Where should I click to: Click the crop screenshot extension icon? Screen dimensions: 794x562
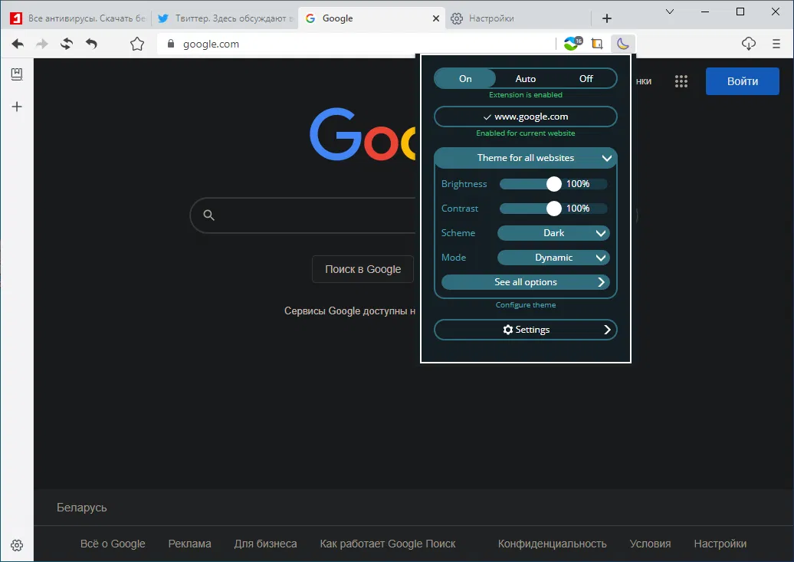tap(597, 44)
